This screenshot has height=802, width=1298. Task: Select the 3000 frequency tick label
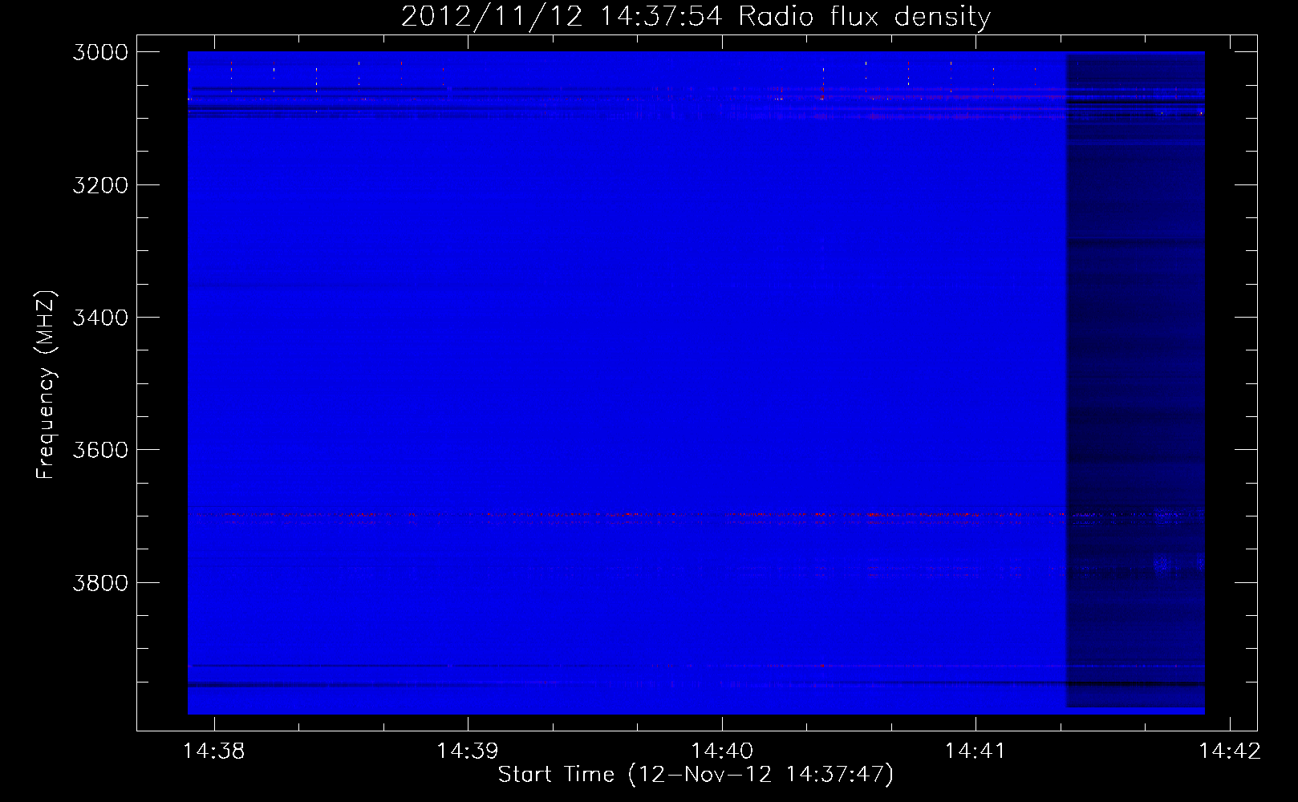100,52
